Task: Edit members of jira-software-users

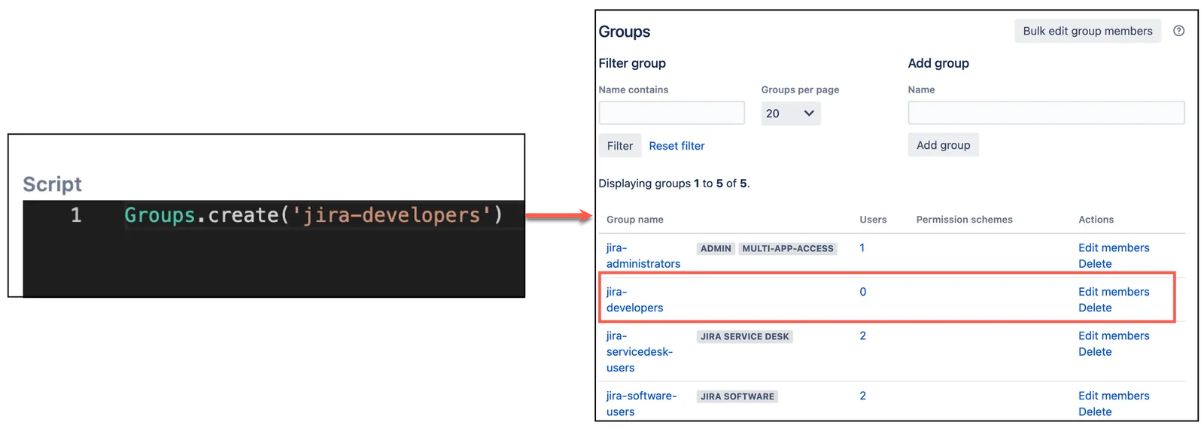Action: 1114,396
